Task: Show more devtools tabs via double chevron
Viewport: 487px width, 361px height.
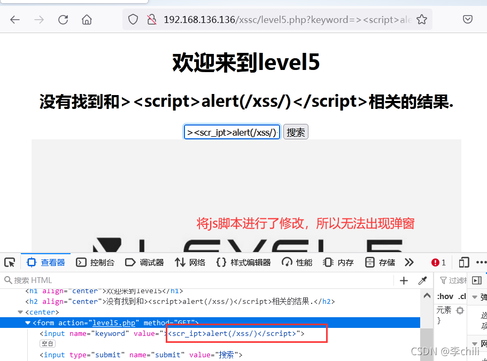Action: coord(409,263)
